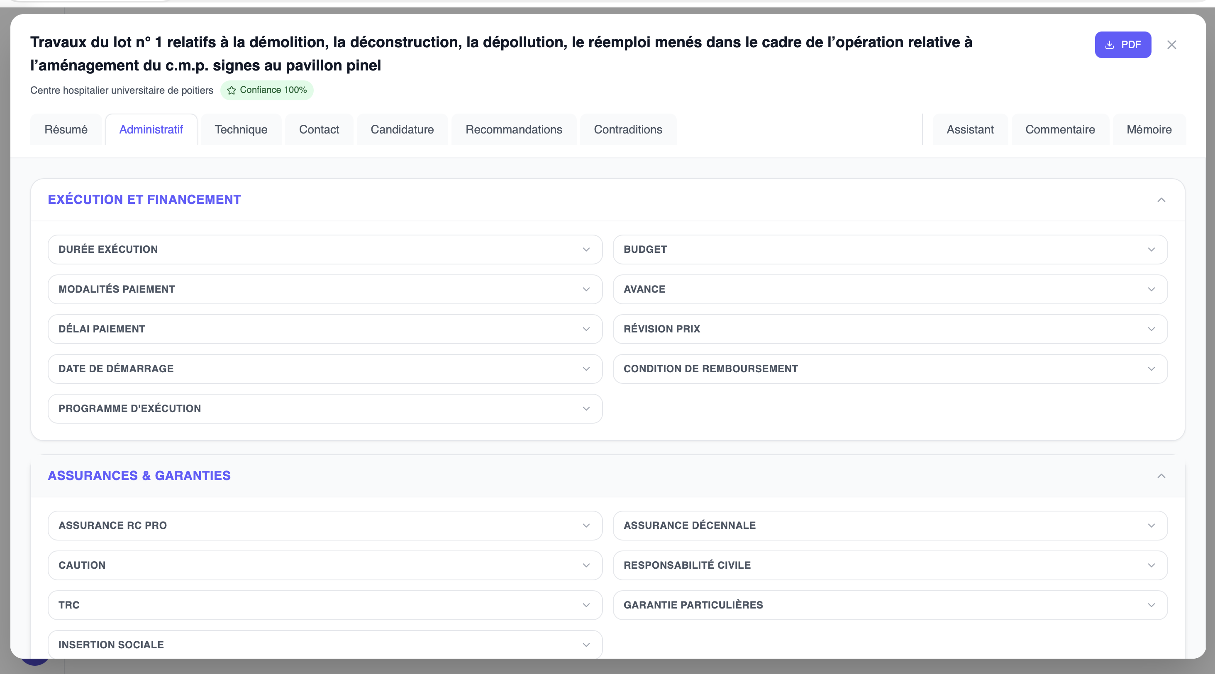Expand the Assurance RC Pro item
Image resolution: width=1215 pixels, height=674 pixels.
pyautogui.click(x=325, y=526)
